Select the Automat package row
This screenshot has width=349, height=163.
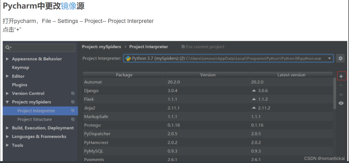pyautogui.click(x=208, y=82)
